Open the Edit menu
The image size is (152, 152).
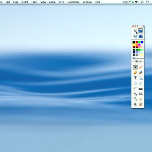click(8, 2)
